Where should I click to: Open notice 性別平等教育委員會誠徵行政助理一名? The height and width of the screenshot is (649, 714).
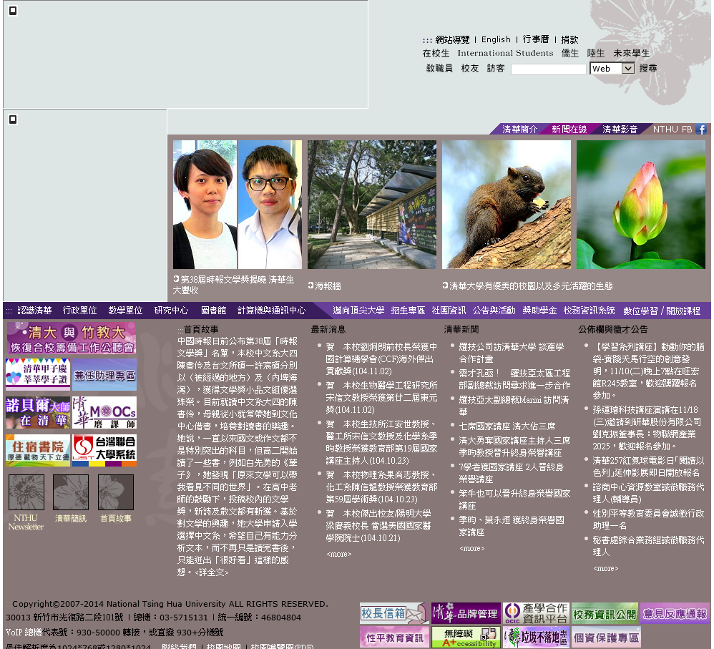(648, 519)
